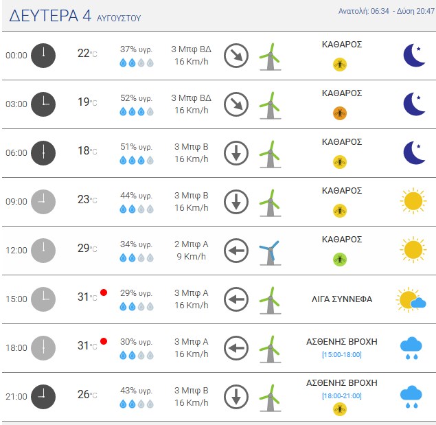436x425 pixels.
Task: Click the ΛΙΓΑ ΣΥΝΝΕΦΑ description
Action: [x=342, y=299]
